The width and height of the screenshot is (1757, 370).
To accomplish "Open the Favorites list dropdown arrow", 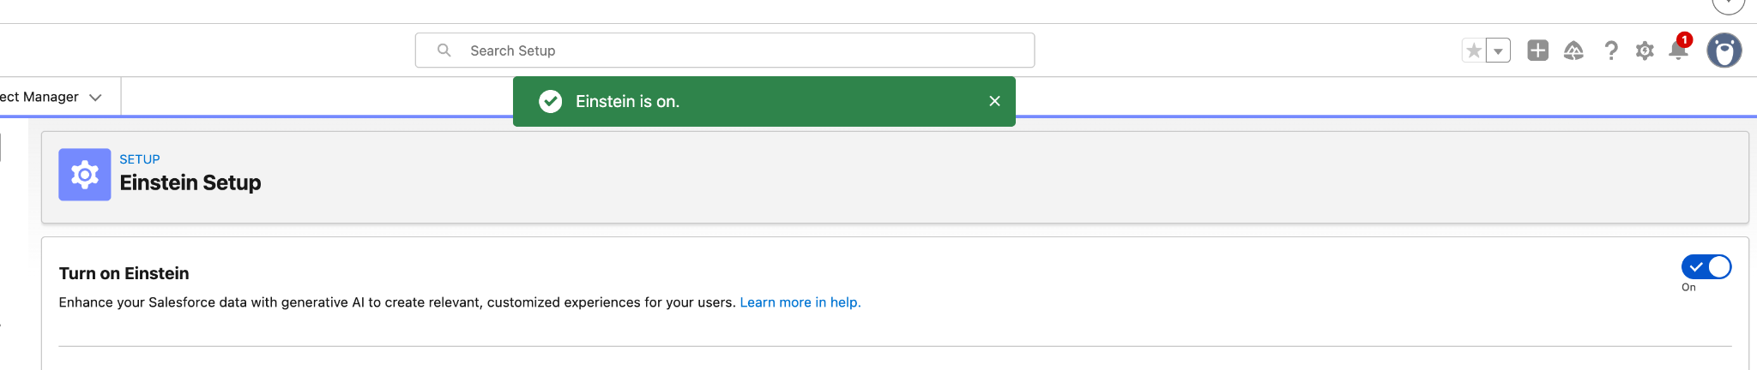I will (1498, 51).
